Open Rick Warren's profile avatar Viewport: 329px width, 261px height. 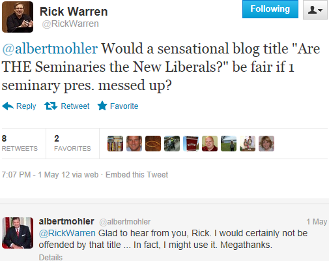tap(18, 17)
